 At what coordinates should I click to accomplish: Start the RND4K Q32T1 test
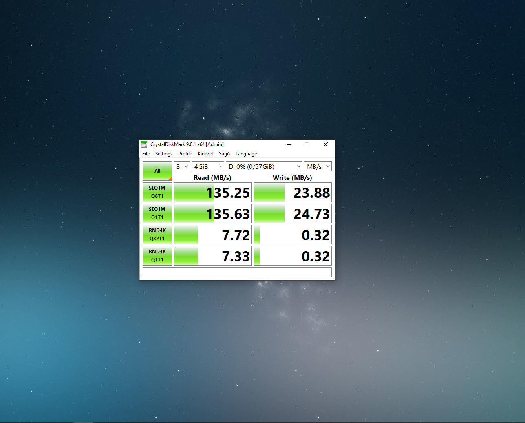[x=157, y=235]
